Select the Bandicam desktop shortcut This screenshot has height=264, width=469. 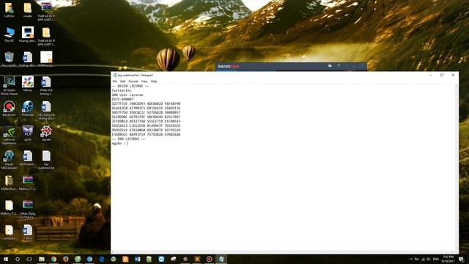pyautogui.click(x=10, y=109)
